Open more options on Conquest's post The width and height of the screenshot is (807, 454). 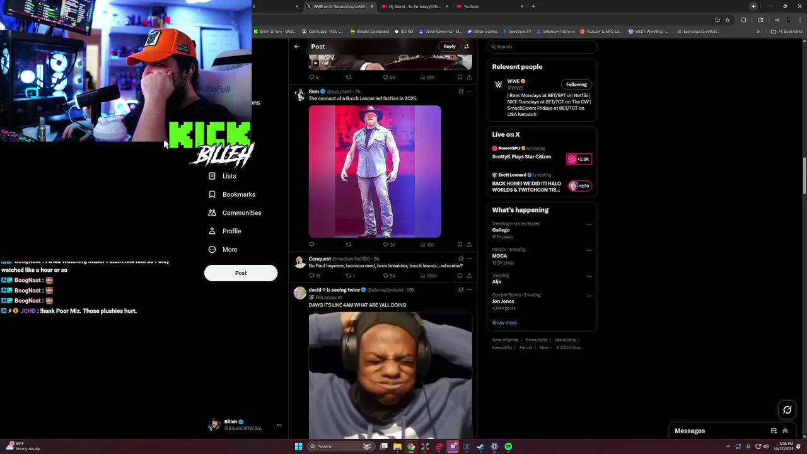(x=469, y=259)
